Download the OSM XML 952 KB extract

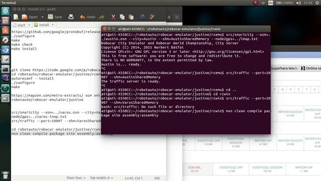coord(194,169)
